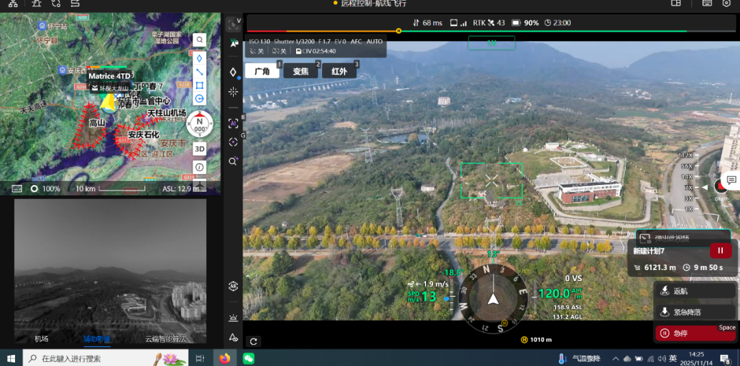Select the cursor tool marked V

(233, 25)
